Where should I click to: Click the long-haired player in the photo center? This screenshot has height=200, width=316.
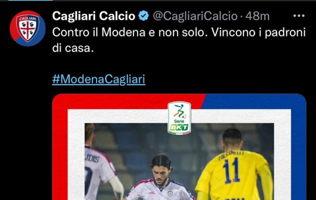pos(160,178)
